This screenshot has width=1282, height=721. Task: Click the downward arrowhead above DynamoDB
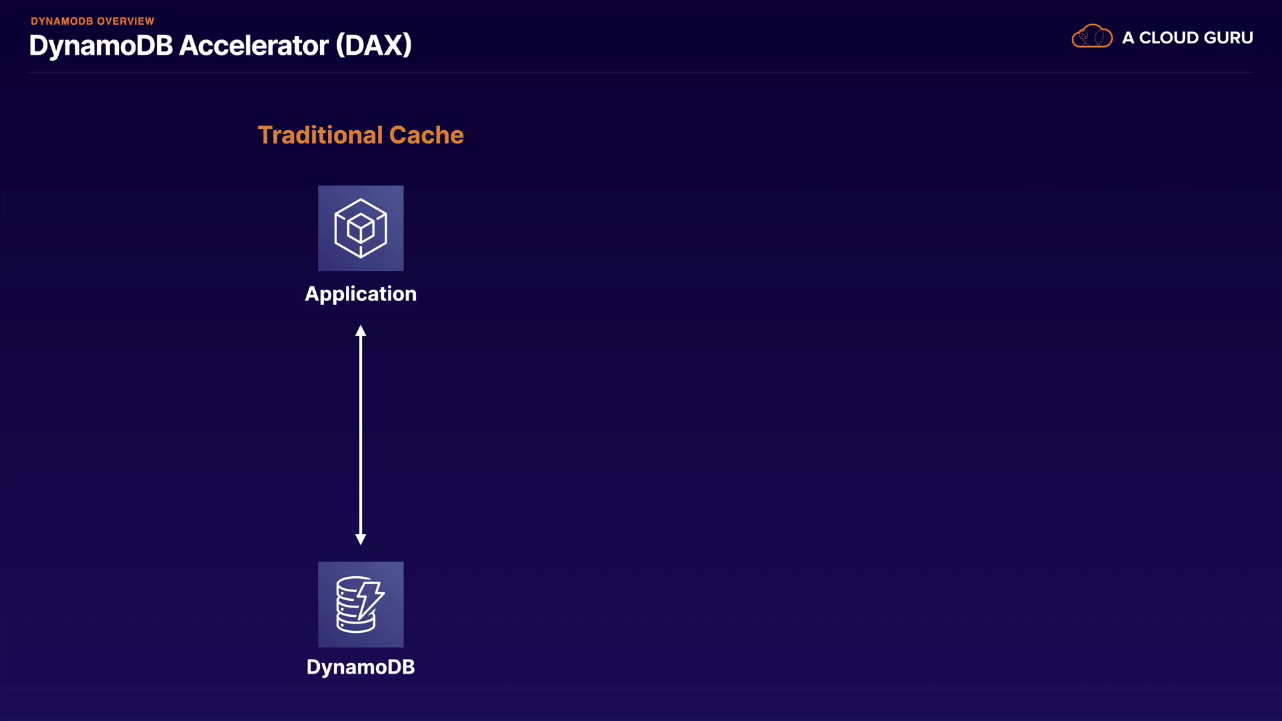[x=361, y=539]
